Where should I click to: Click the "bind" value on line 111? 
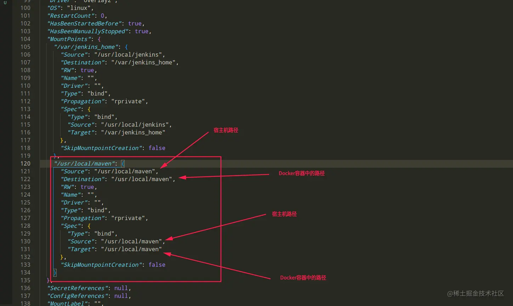(97, 93)
